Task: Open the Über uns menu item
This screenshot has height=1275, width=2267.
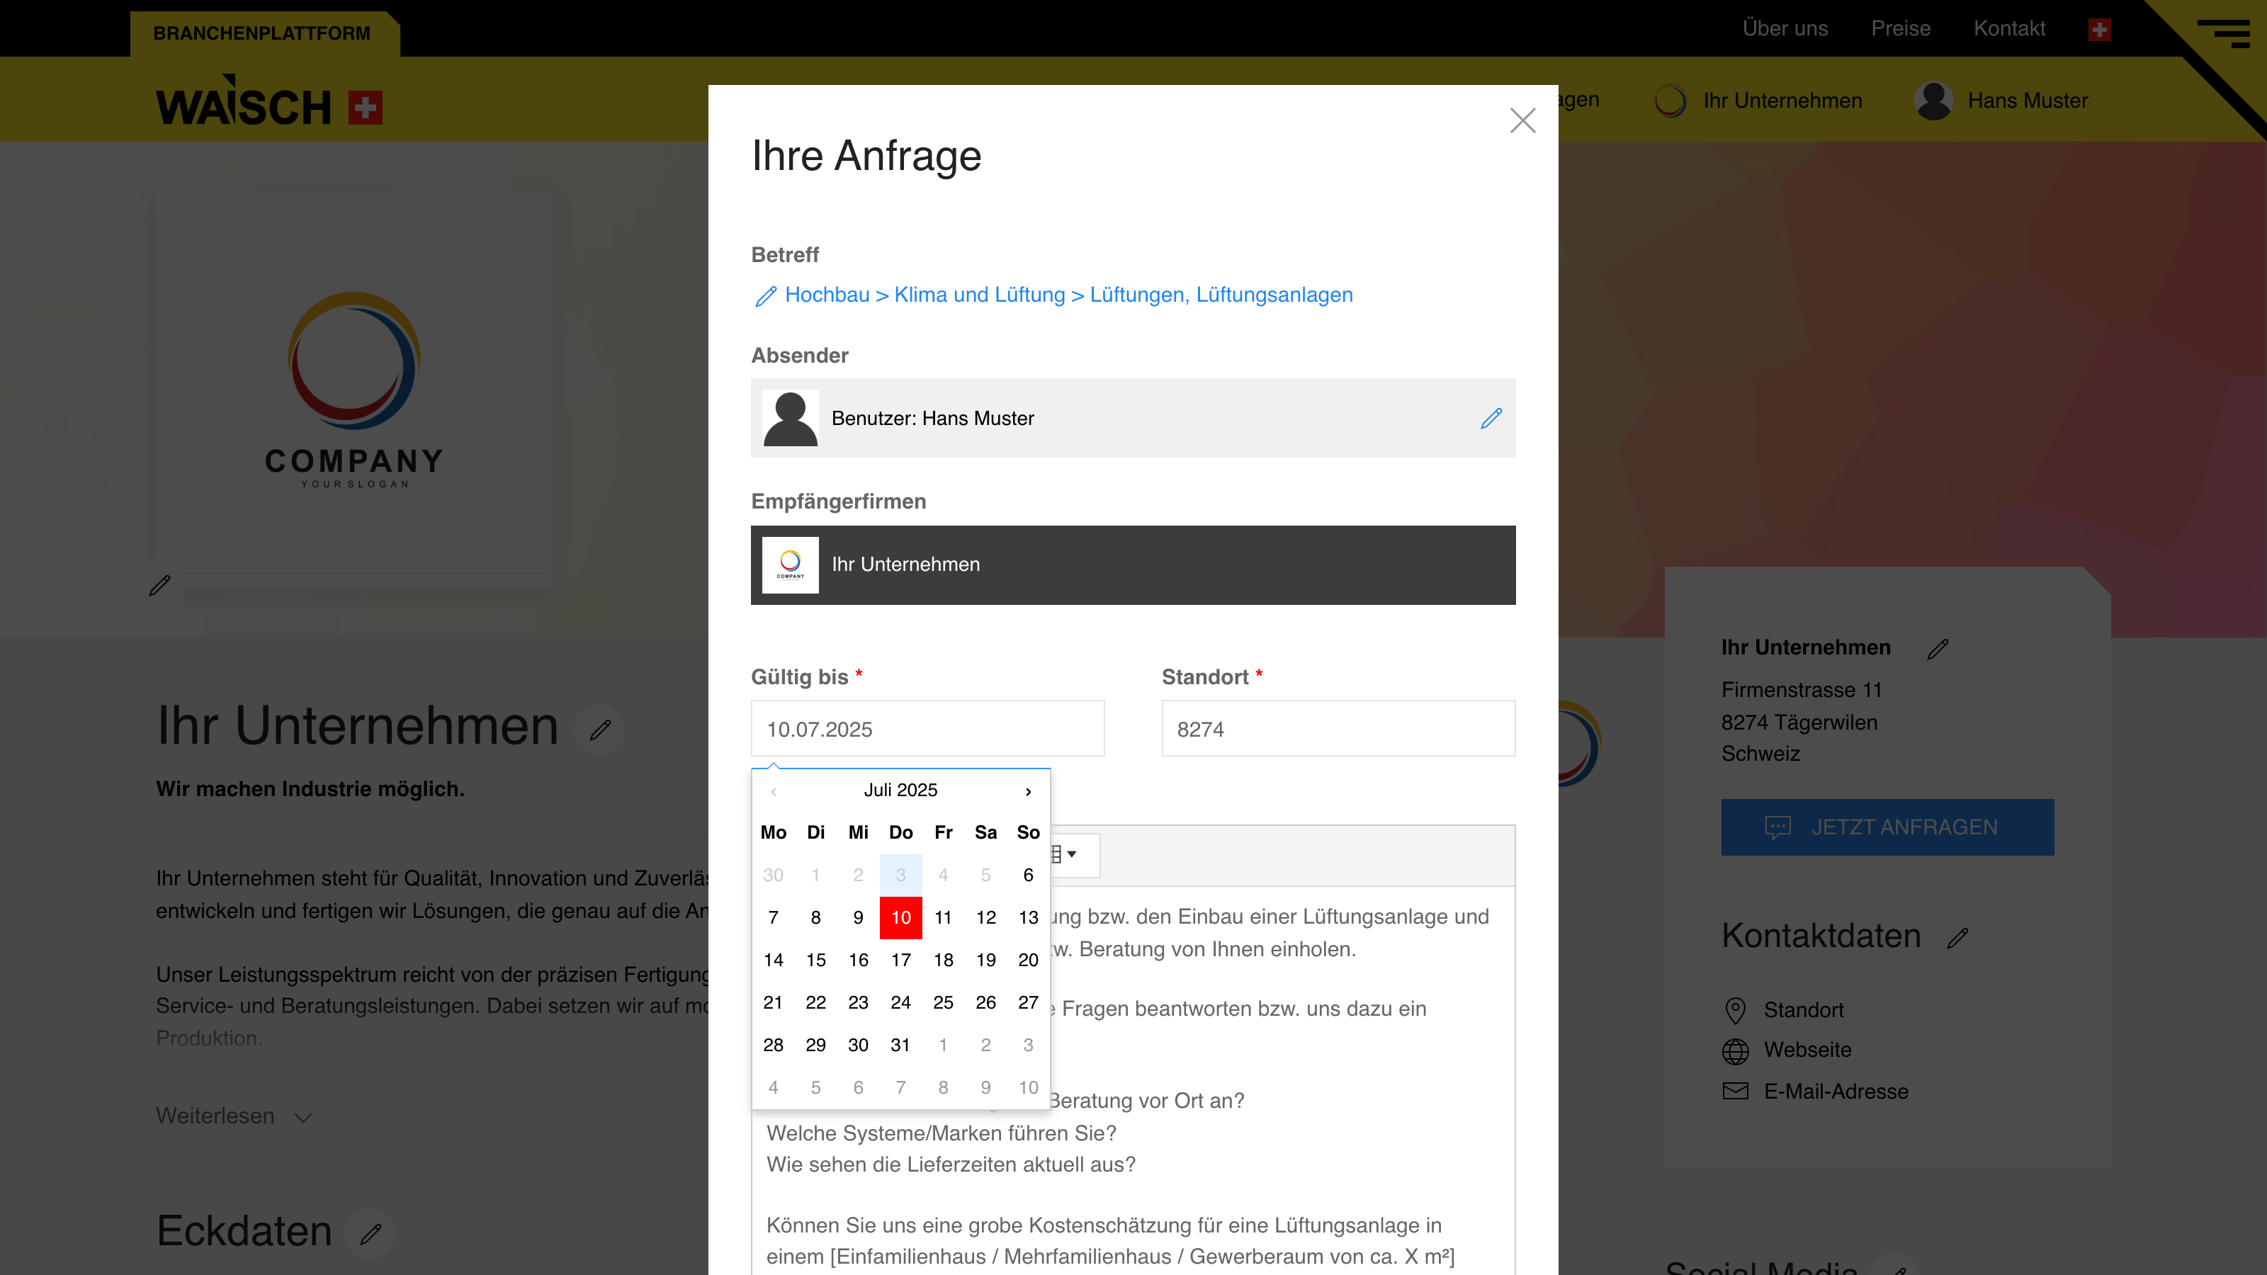Action: click(x=1785, y=29)
